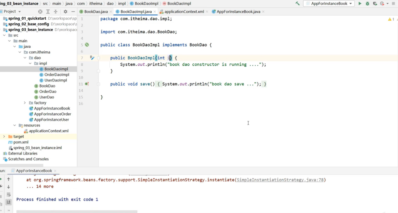Click the gutter icon on line 7
The image size is (398, 213).
click(x=92, y=58)
